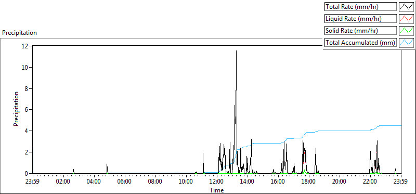Viewport: 416px width, 194px height.
Task: Click the tallest precipitation spike peak
Action: 236,51
